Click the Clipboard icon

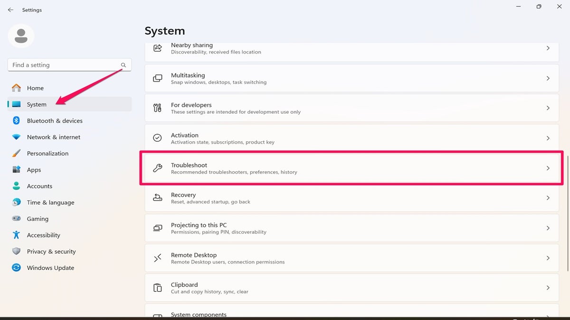(158, 288)
